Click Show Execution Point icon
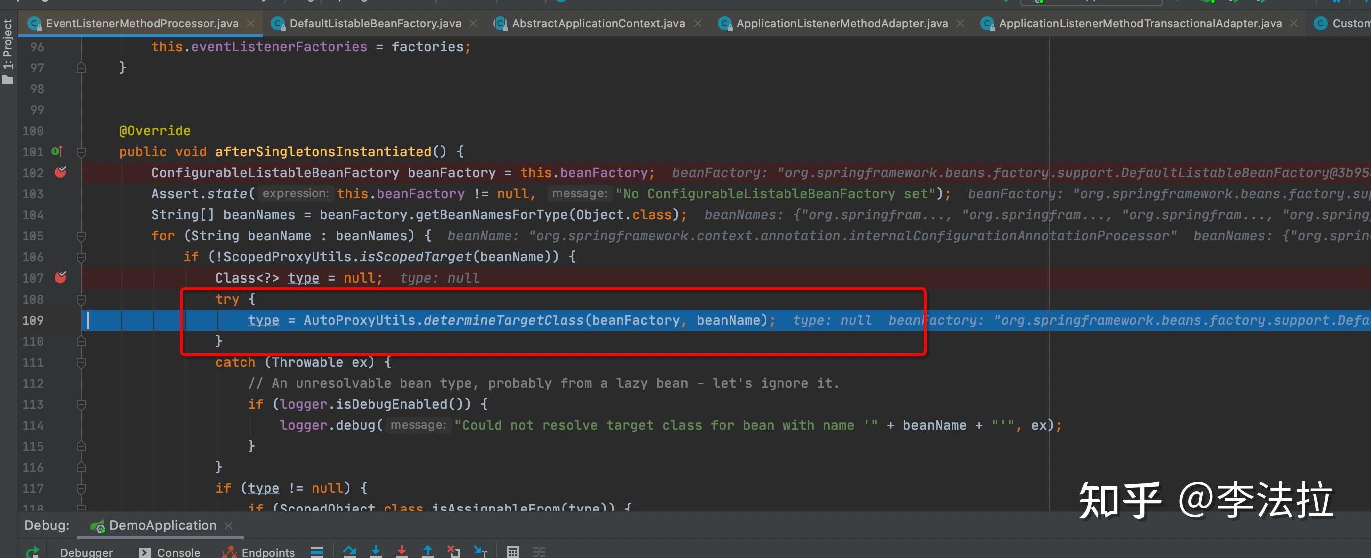 pyautogui.click(x=317, y=551)
